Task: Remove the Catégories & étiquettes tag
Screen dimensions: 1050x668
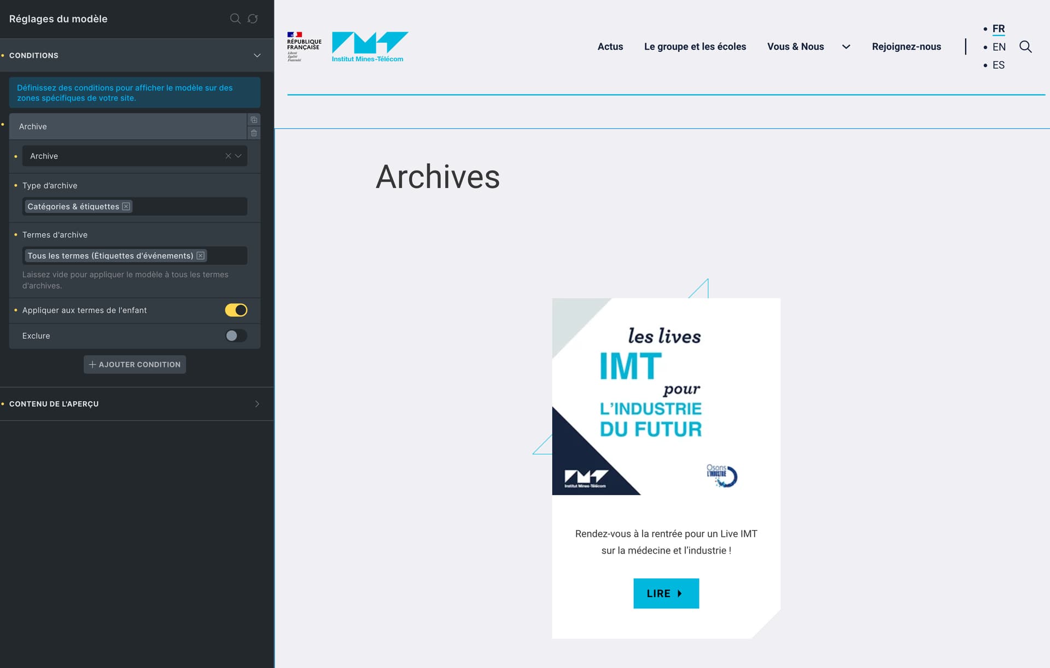Action: pyautogui.click(x=126, y=206)
